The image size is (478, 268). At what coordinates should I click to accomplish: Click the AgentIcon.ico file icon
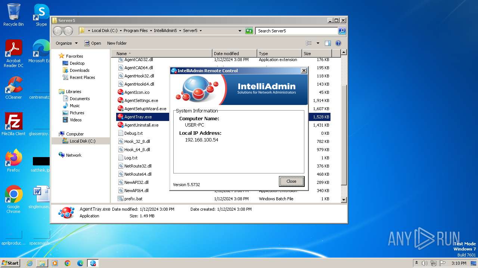(121, 92)
